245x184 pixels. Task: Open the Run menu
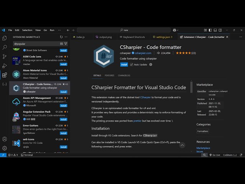[x=52, y=30]
